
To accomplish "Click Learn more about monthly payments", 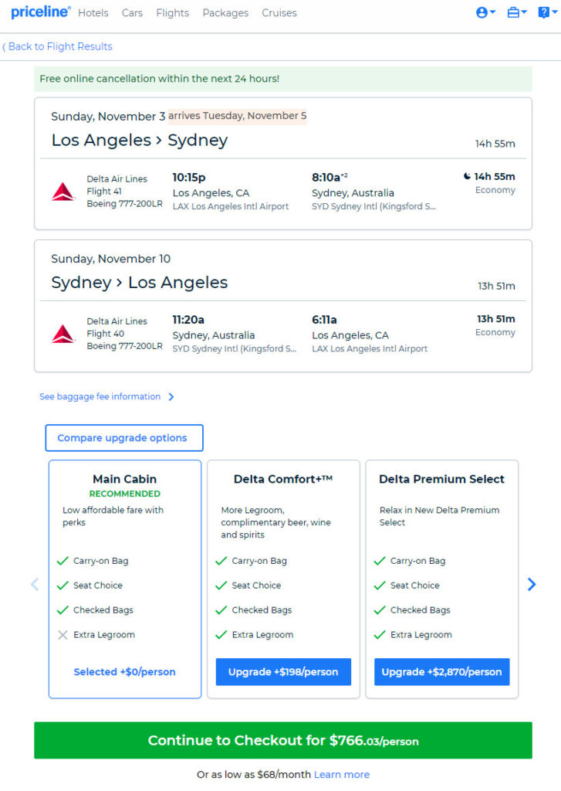I will [342, 774].
